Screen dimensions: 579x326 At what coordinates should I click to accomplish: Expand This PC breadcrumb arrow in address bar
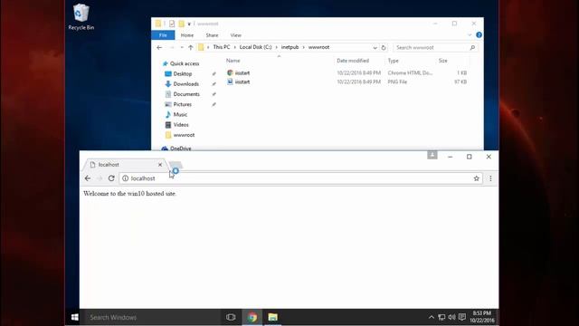234,47
